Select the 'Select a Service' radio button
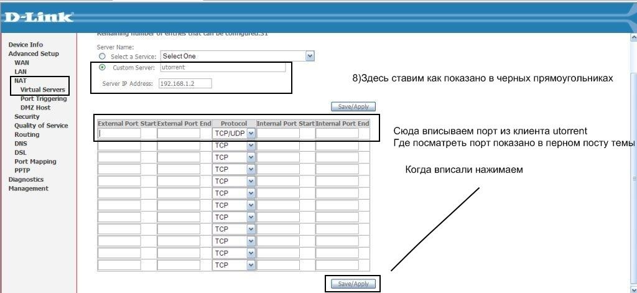The height and width of the screenshot is (293, 637). tap(102, 56)
